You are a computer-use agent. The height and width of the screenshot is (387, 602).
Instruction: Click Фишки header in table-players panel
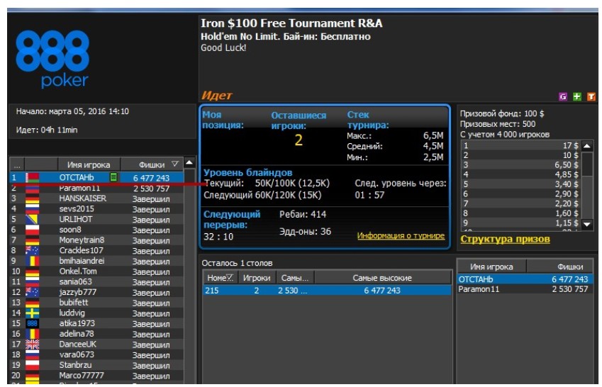[559, 267]
